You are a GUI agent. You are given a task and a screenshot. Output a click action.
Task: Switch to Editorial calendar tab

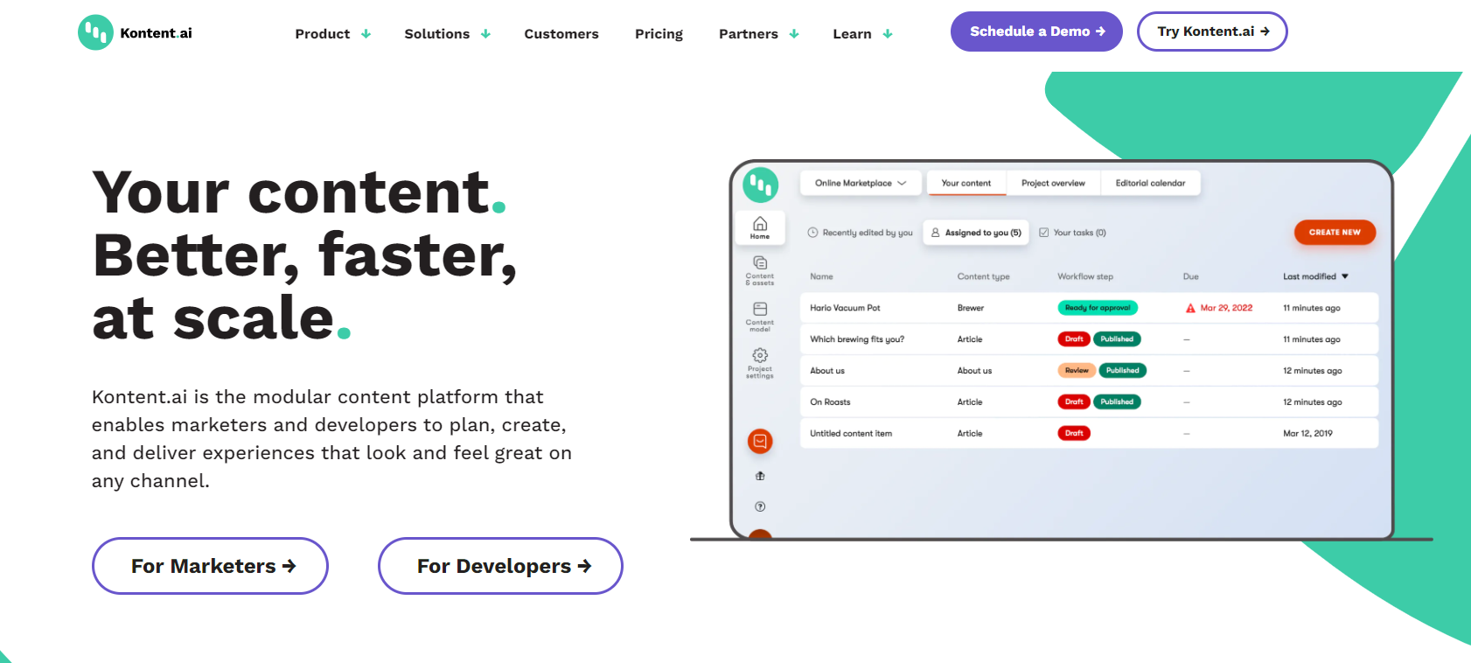point(1150,183)
